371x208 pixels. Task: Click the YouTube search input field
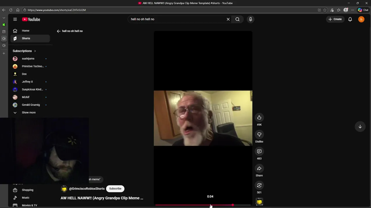(177, 19)
